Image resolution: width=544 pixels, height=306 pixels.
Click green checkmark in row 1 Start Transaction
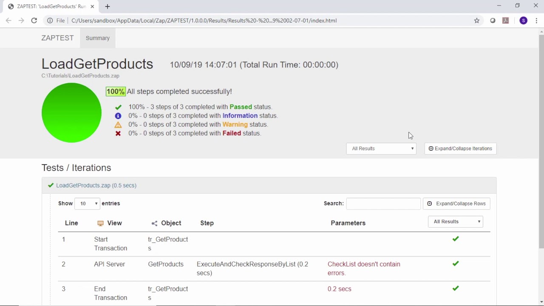click(x=456, y=239)
